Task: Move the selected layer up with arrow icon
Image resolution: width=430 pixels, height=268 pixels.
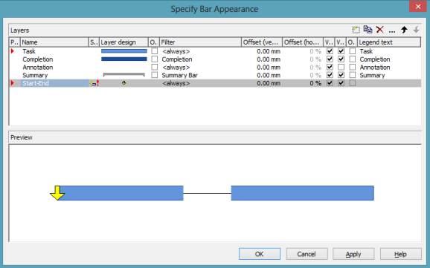Action: 404,30
